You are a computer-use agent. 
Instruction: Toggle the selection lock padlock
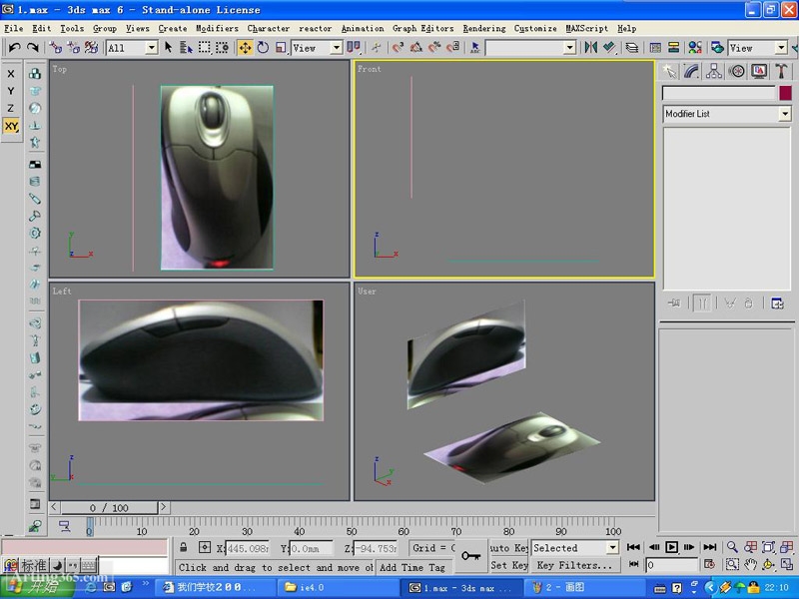(183, 547)
